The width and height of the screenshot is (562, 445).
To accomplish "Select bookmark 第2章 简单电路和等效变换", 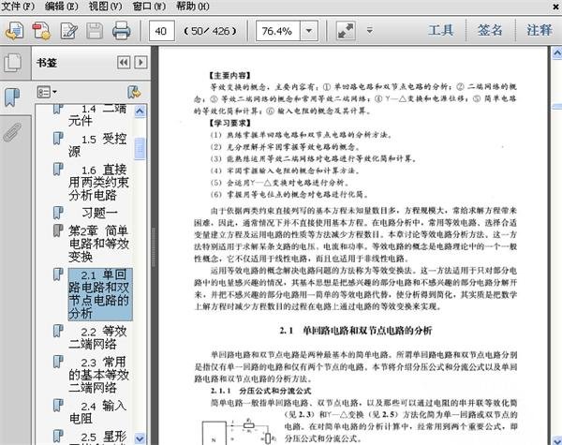I will click(x=98, y=244).
